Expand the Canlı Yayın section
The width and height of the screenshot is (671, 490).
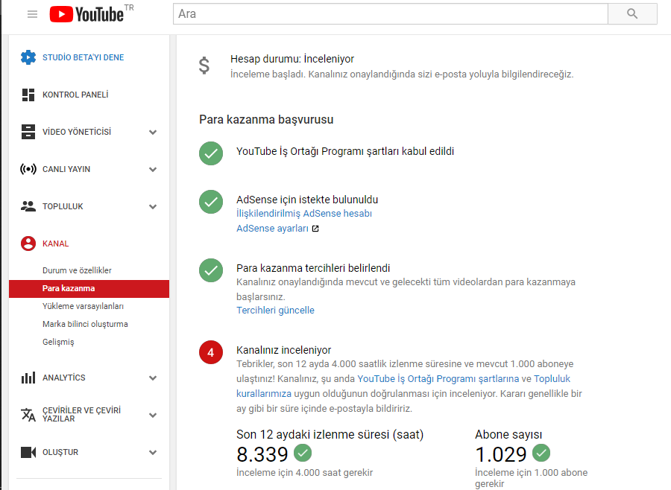point(153,169)
